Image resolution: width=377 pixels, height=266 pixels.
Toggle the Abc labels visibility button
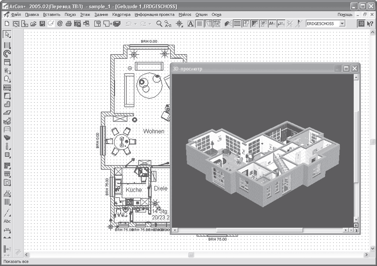[272, 23]
